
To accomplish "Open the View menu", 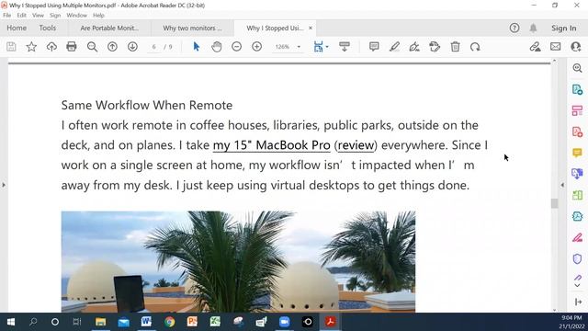I will 38,16.
